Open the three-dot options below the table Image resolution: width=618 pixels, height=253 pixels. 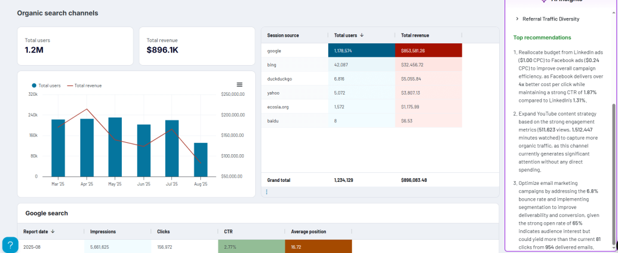267,192
